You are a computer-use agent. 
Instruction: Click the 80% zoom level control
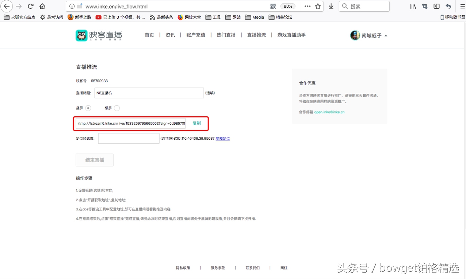pyautogui.click(x=288, y=6)
